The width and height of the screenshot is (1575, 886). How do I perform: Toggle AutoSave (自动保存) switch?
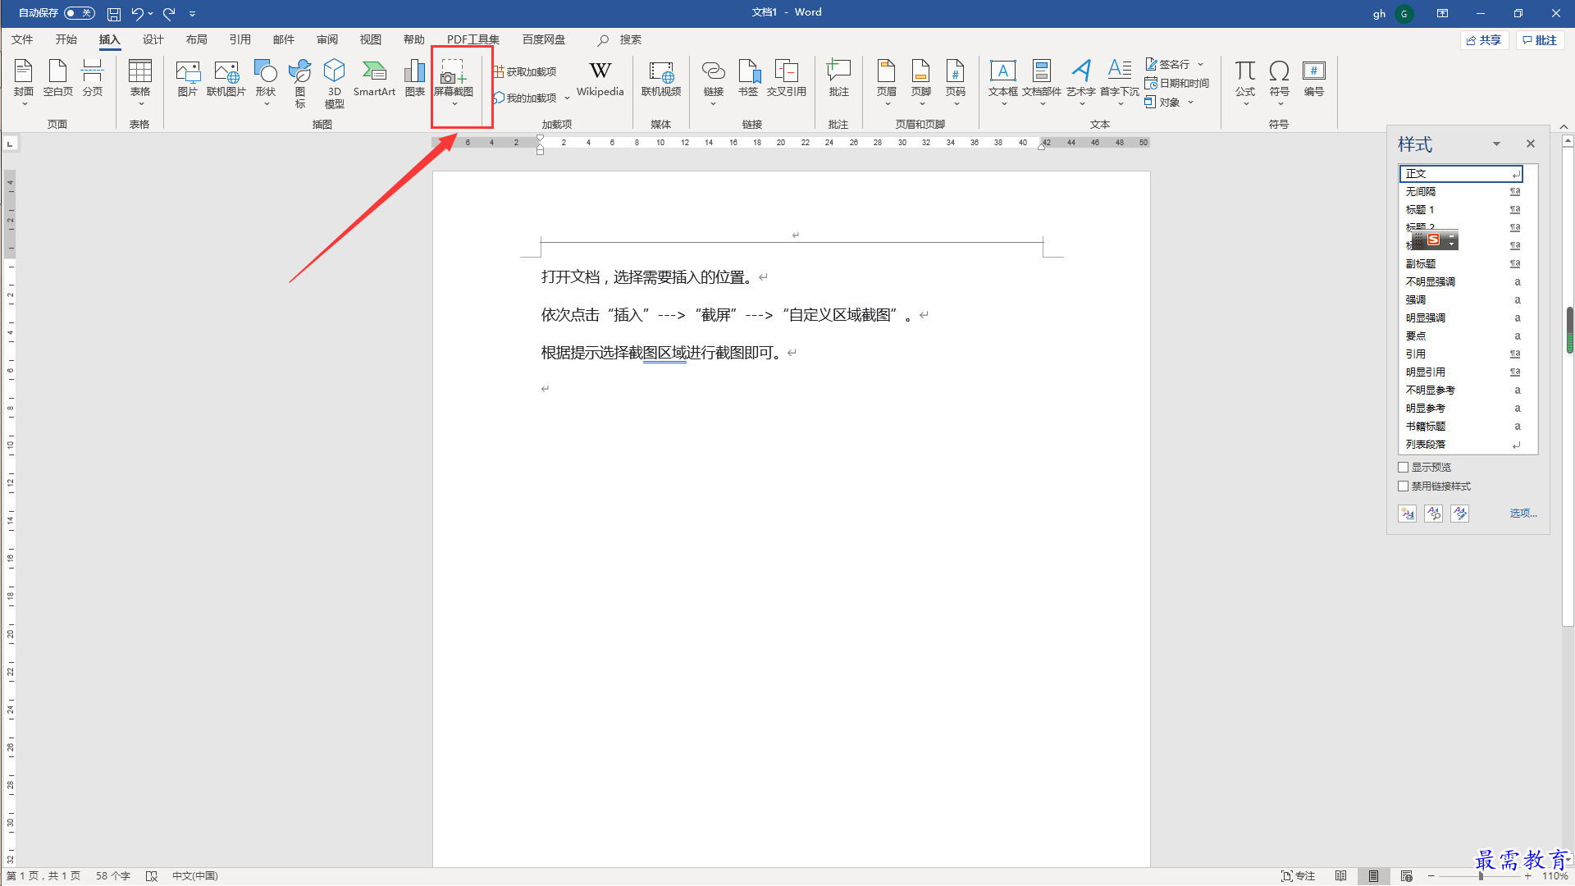coord(80,13)
